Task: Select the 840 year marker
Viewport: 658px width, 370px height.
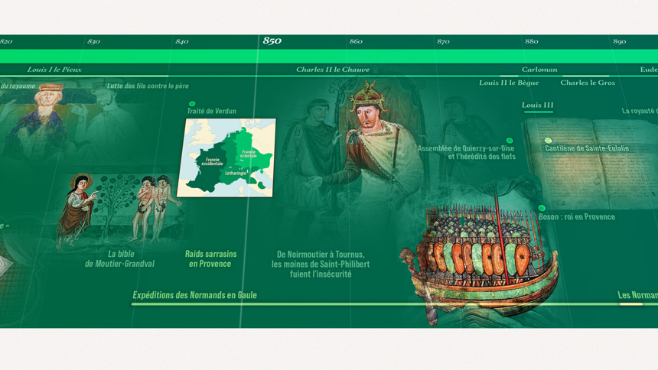Action: click(181, 41)
